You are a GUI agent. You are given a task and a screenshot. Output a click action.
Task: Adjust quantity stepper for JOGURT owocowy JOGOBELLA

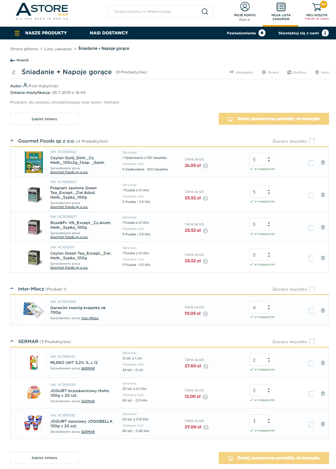[x=268, y=421]
